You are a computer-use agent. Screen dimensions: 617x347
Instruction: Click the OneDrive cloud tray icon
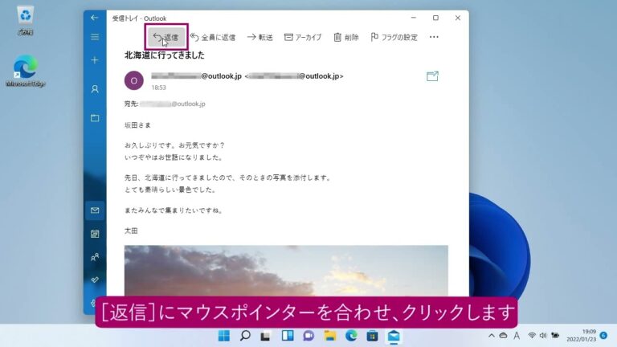point(503,336)
